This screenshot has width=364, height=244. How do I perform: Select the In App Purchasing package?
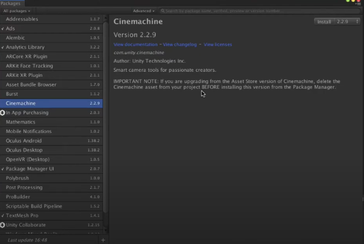pyautogui.click(x=51, y=113)
